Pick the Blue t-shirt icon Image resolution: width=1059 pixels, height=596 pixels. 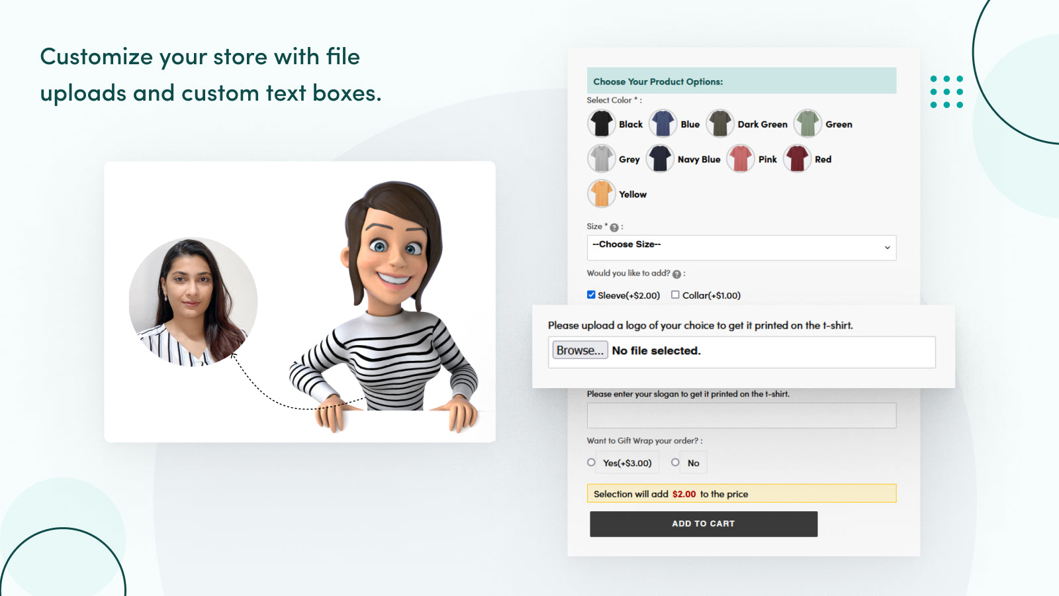point(663,124)
